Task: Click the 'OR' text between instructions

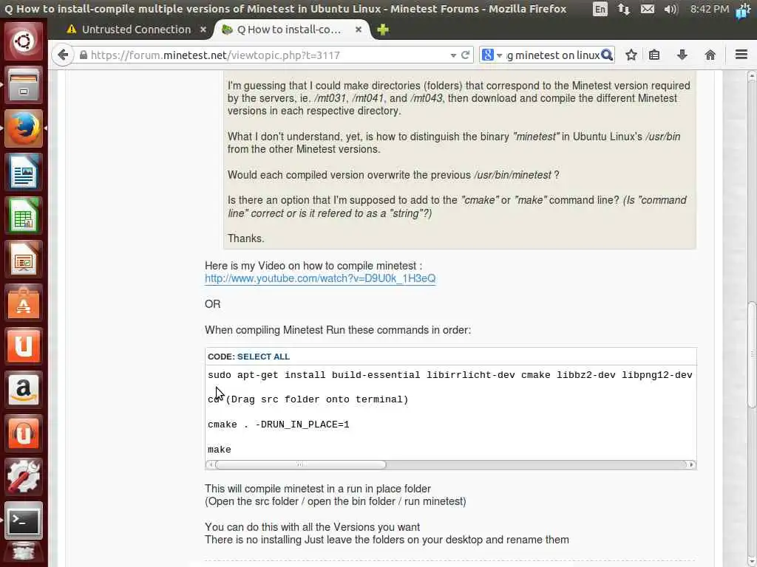Action: [212, 304]
